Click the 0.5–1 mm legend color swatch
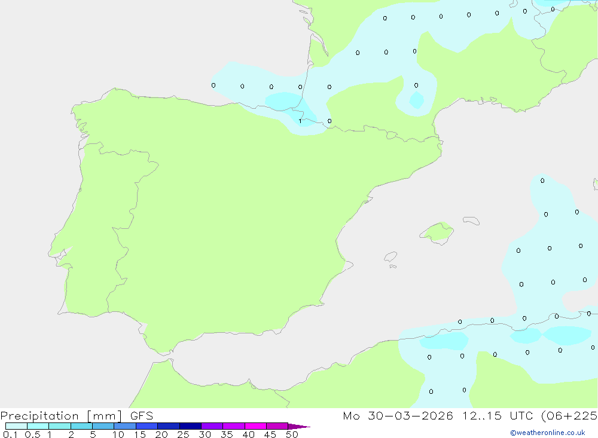This screenshot has height=438, width=598. 38,426
